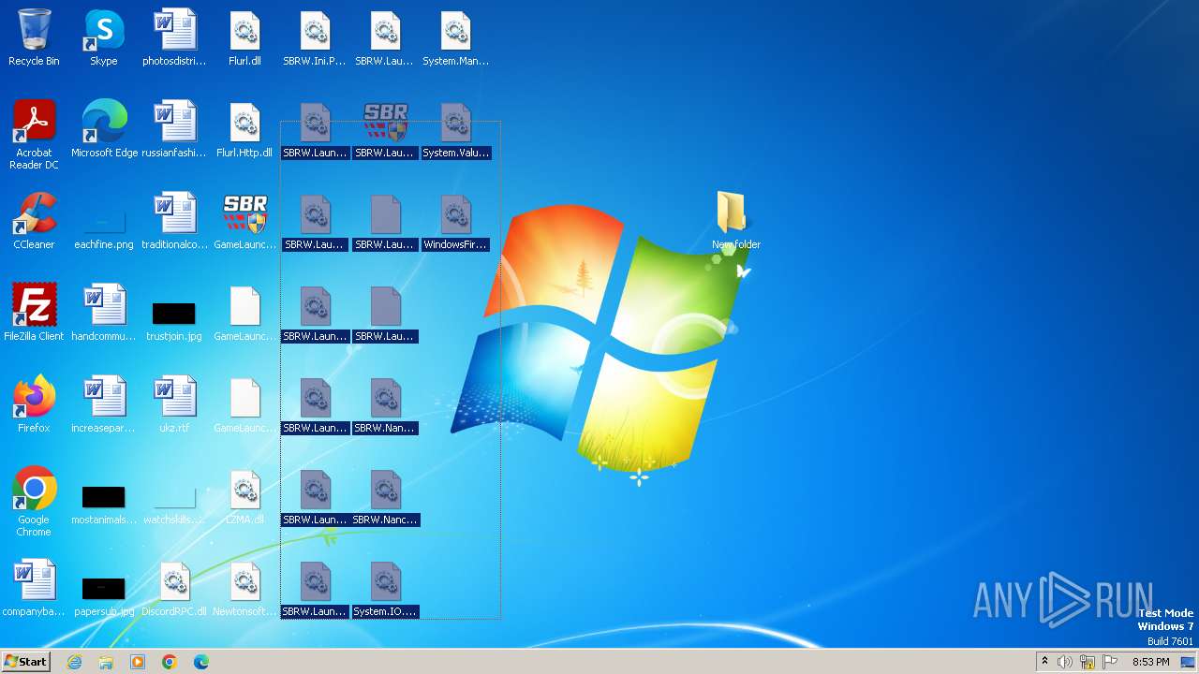1199x674 pixels.
Task: Select the handcommu... Word document
Action: coord(104,314)
